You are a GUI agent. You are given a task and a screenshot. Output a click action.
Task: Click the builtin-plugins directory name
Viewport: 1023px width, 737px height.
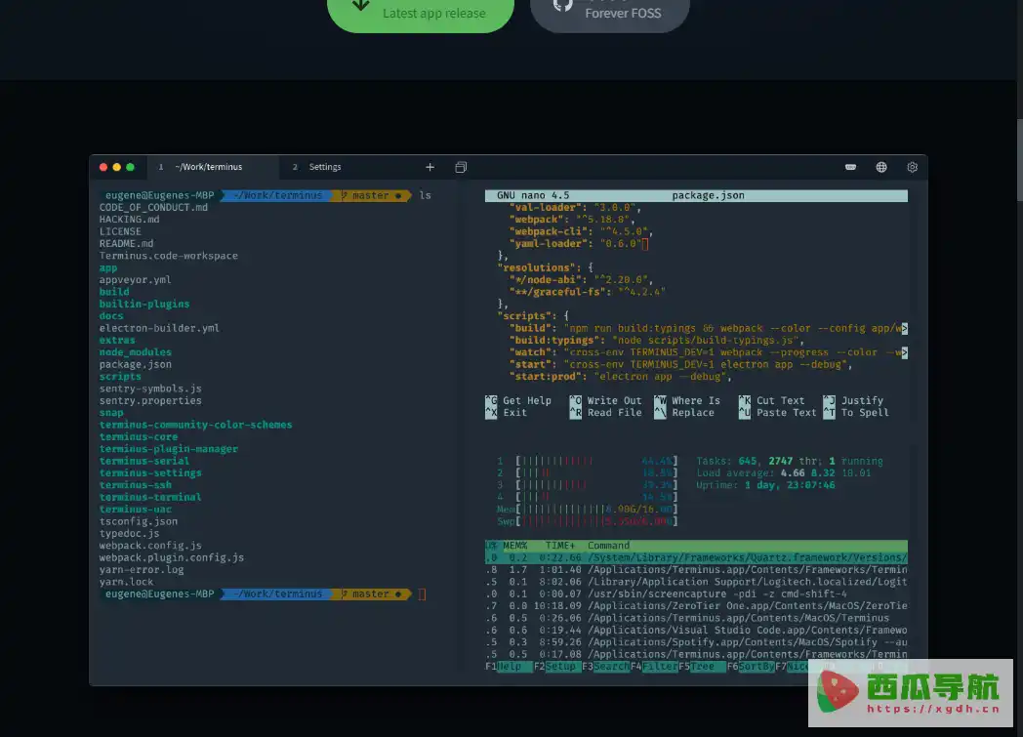point(144,304)
